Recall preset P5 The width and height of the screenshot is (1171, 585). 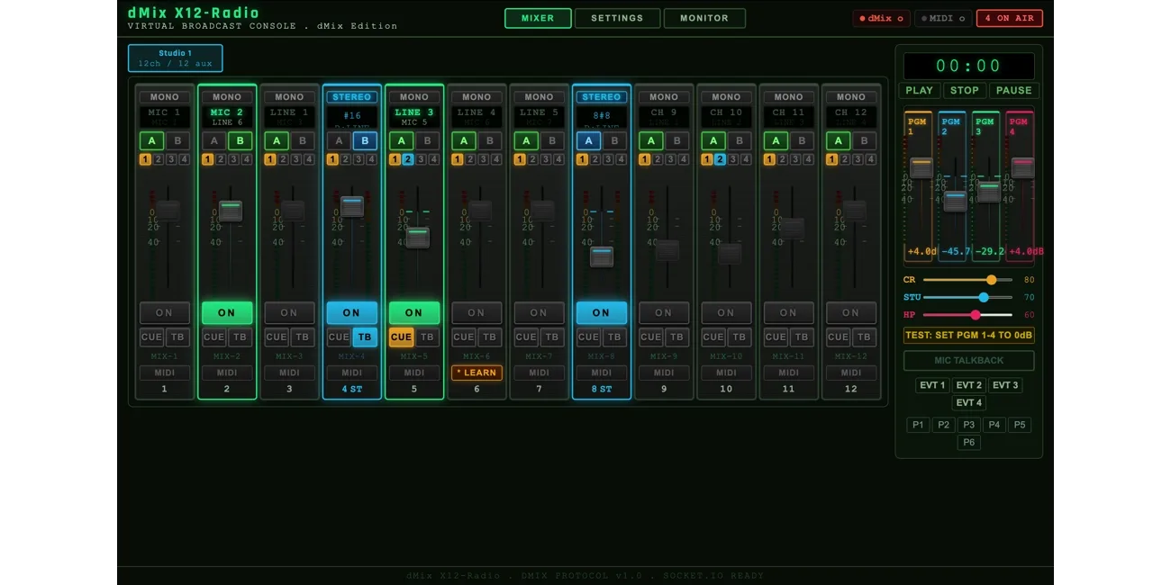(1020, 425)
